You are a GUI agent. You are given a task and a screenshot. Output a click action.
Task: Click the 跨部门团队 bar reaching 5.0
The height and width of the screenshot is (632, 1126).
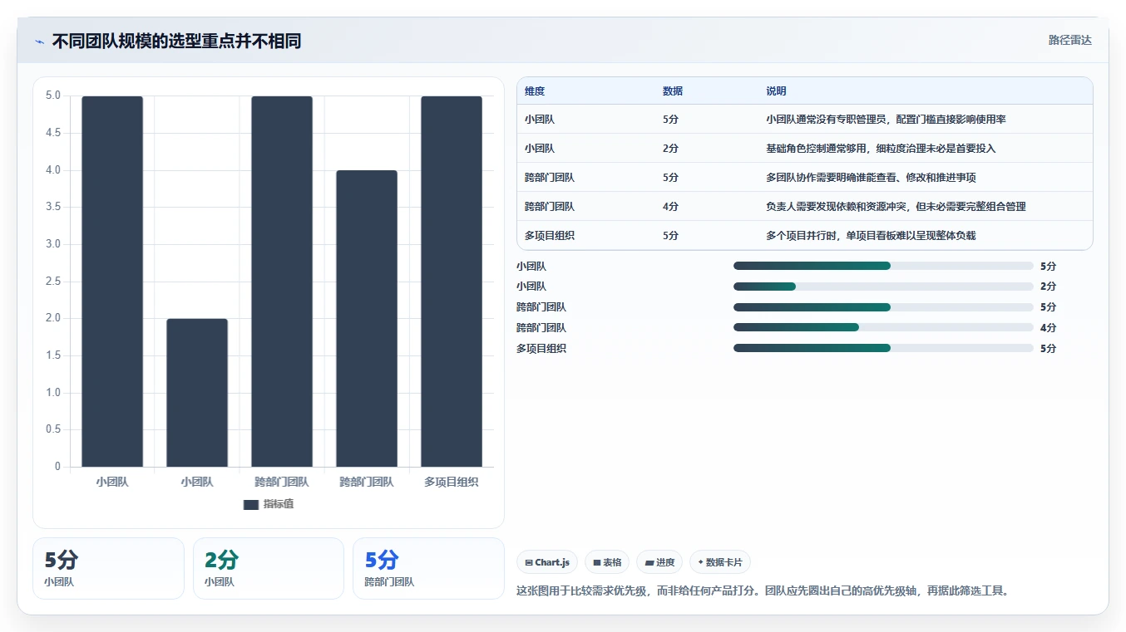282,282
